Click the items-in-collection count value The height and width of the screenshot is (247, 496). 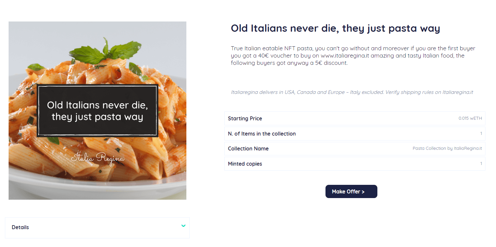[x=481, y=134]
